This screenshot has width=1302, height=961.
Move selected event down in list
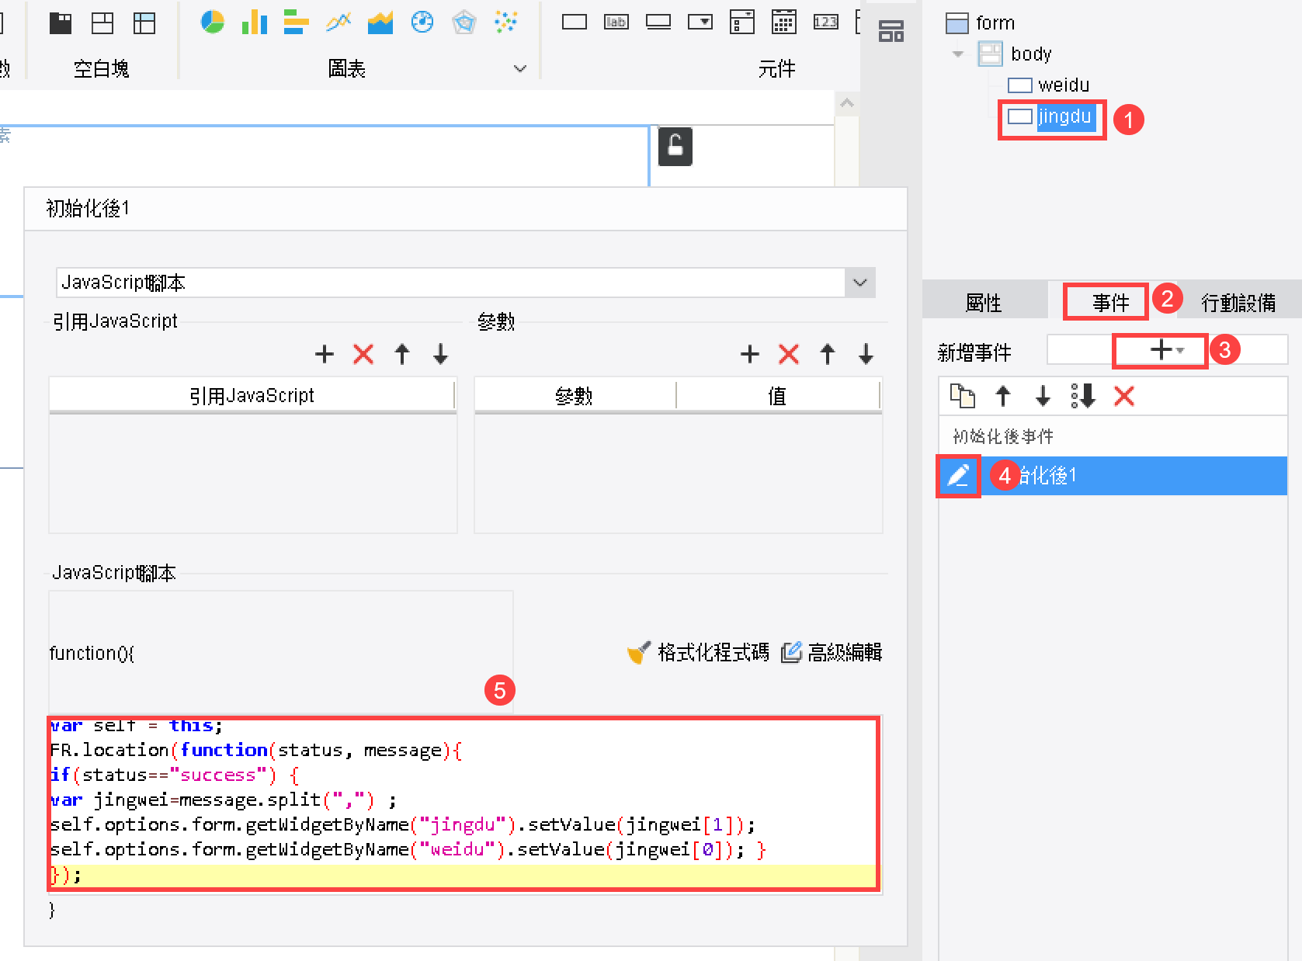(1043, 396)
